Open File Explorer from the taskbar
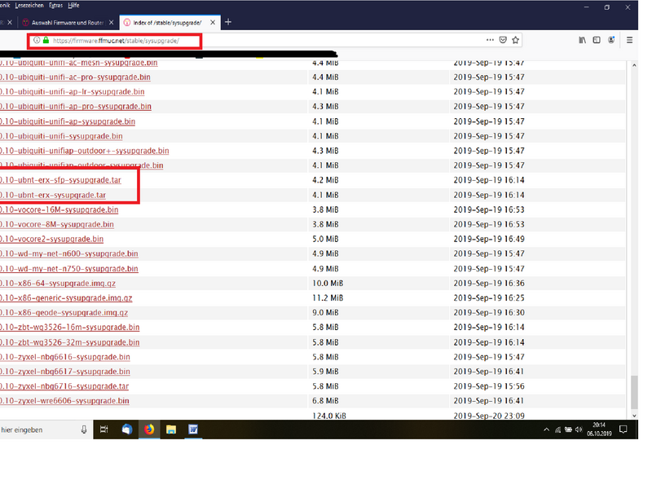Viewport: 652px width, 489px height. click(x=171, y=430)
